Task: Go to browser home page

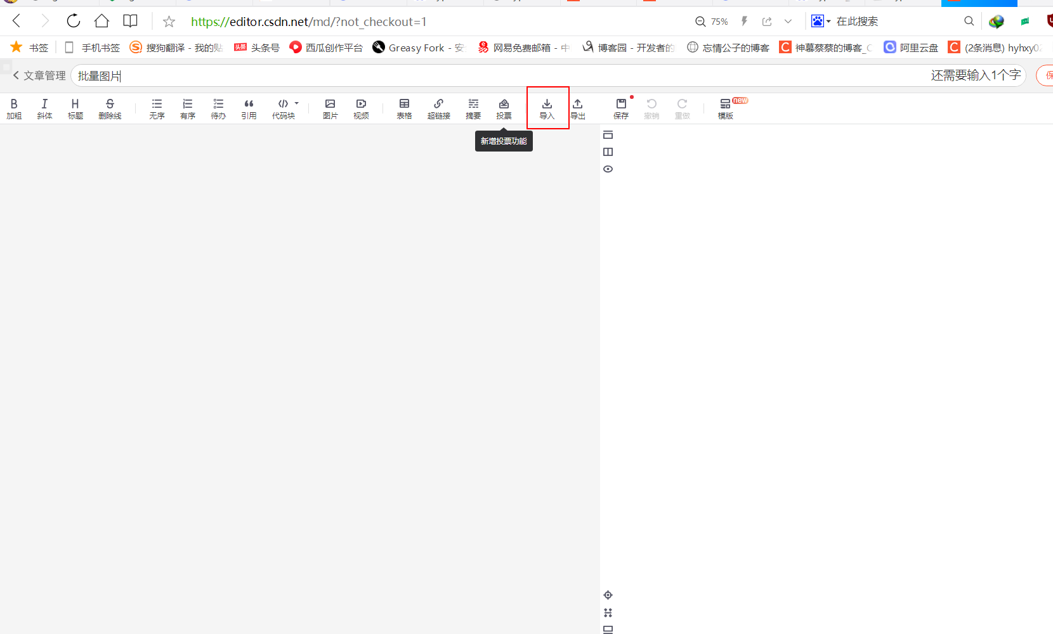Action: click(101, 21)
